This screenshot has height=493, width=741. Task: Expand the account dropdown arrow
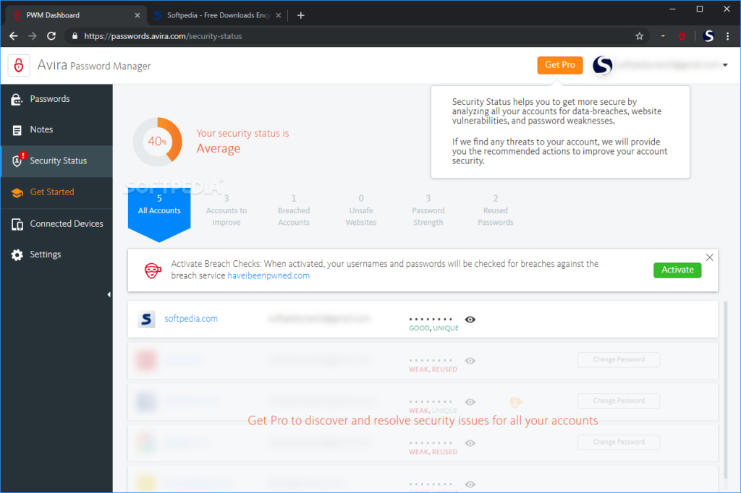725,65
